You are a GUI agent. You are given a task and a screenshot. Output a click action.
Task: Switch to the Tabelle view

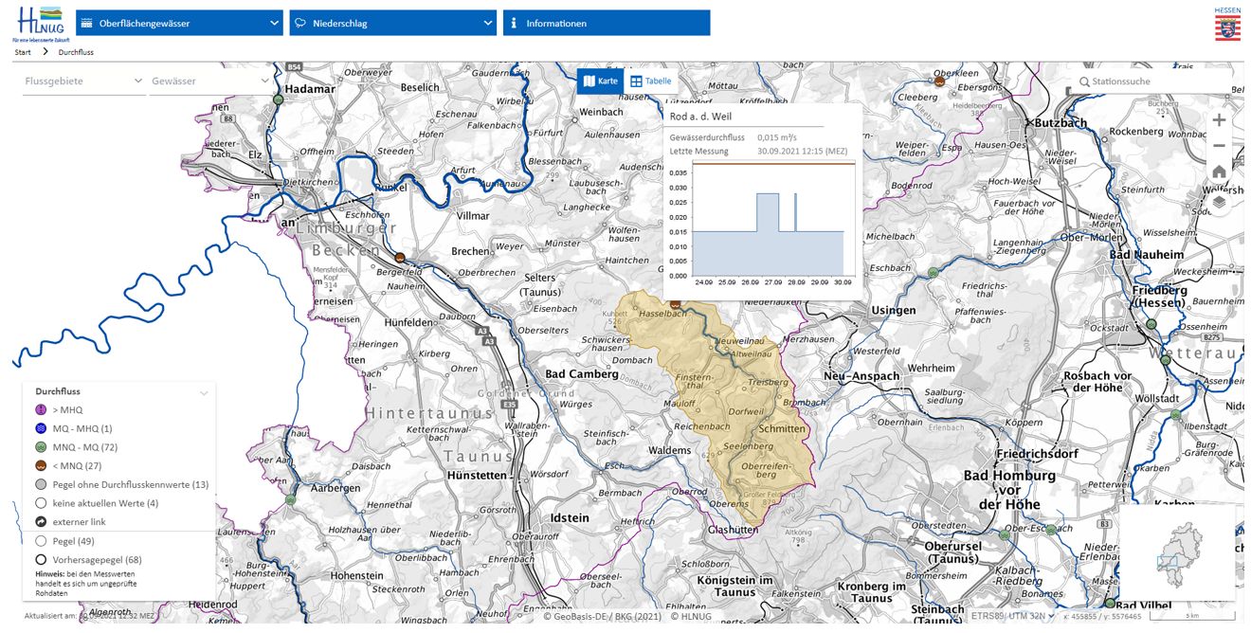[x=651, y=81]
